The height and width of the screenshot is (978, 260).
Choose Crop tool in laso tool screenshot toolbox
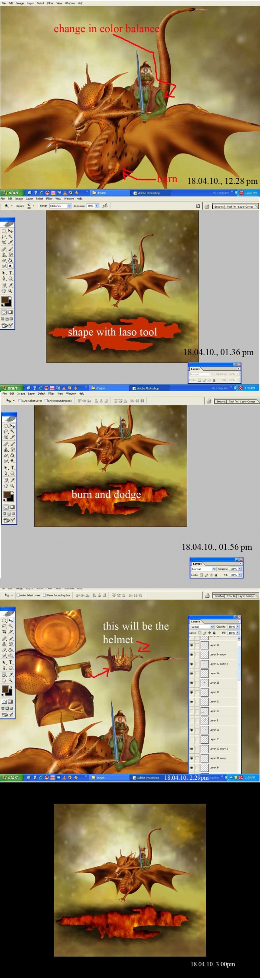(4, 242)
